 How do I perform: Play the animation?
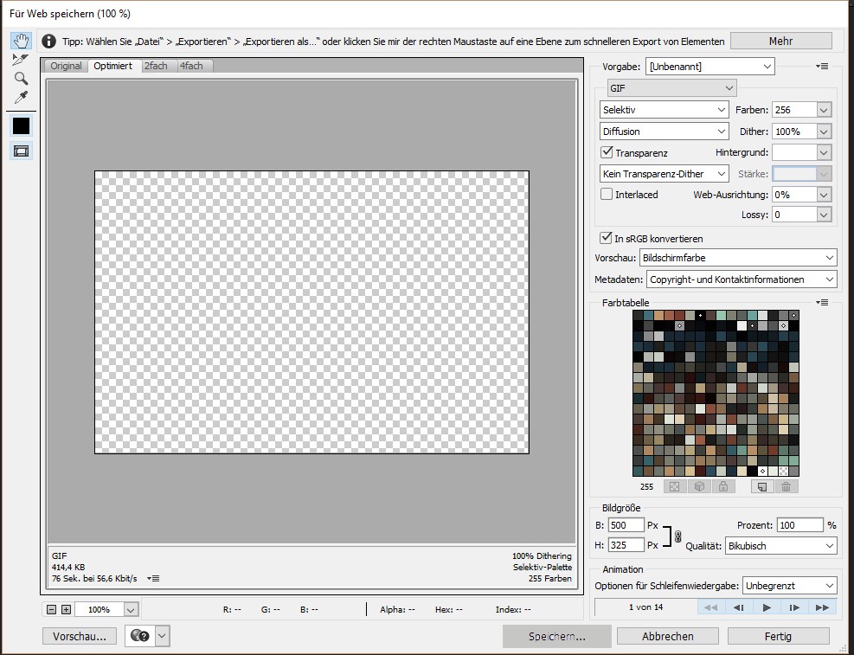click(x=767, y=607)
